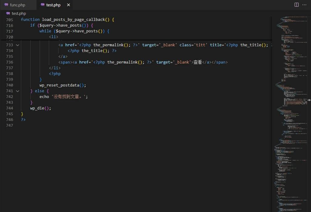Click line number 740 in the gutter
The height and width of the screenshot is (212, 311).
click(9, 85)
